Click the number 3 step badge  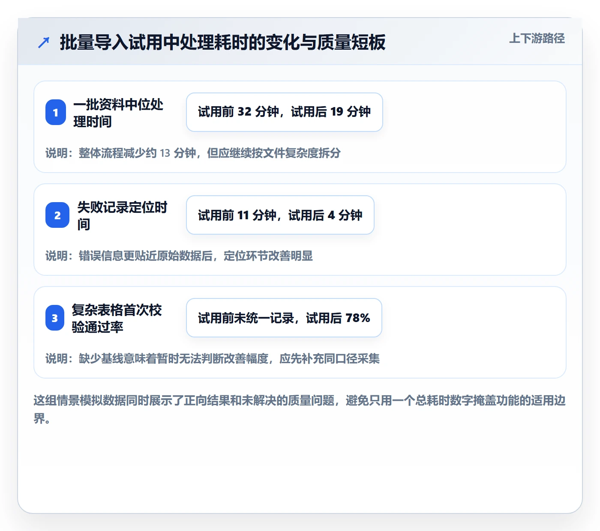pyautogui.click(x=55, y=318)
